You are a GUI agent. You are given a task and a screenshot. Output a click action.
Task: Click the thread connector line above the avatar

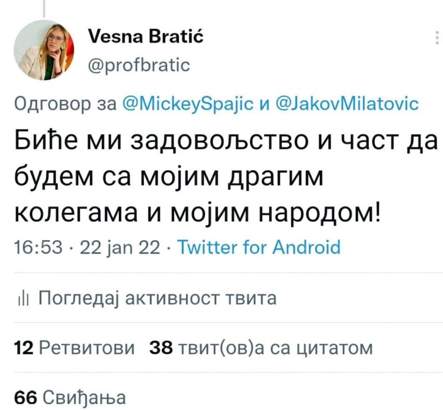(44, 8)
